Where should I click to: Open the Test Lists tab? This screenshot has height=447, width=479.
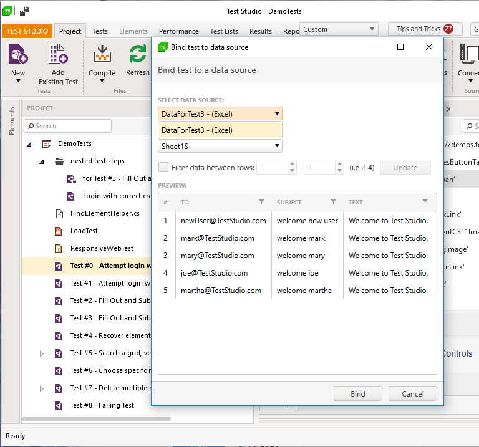click(x=224, y=31)
